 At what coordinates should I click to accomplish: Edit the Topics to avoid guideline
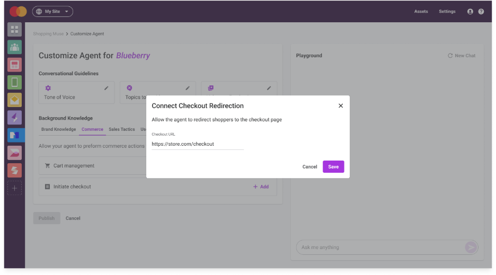tap(188, 88)
